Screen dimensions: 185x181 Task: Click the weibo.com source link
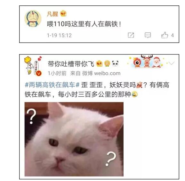coord(107,73)
